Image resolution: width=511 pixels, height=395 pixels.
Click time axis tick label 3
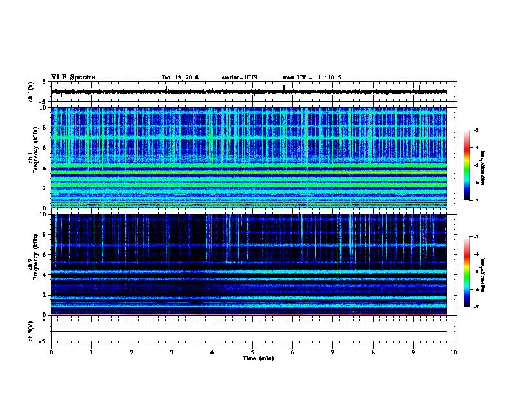click(172, 352)
